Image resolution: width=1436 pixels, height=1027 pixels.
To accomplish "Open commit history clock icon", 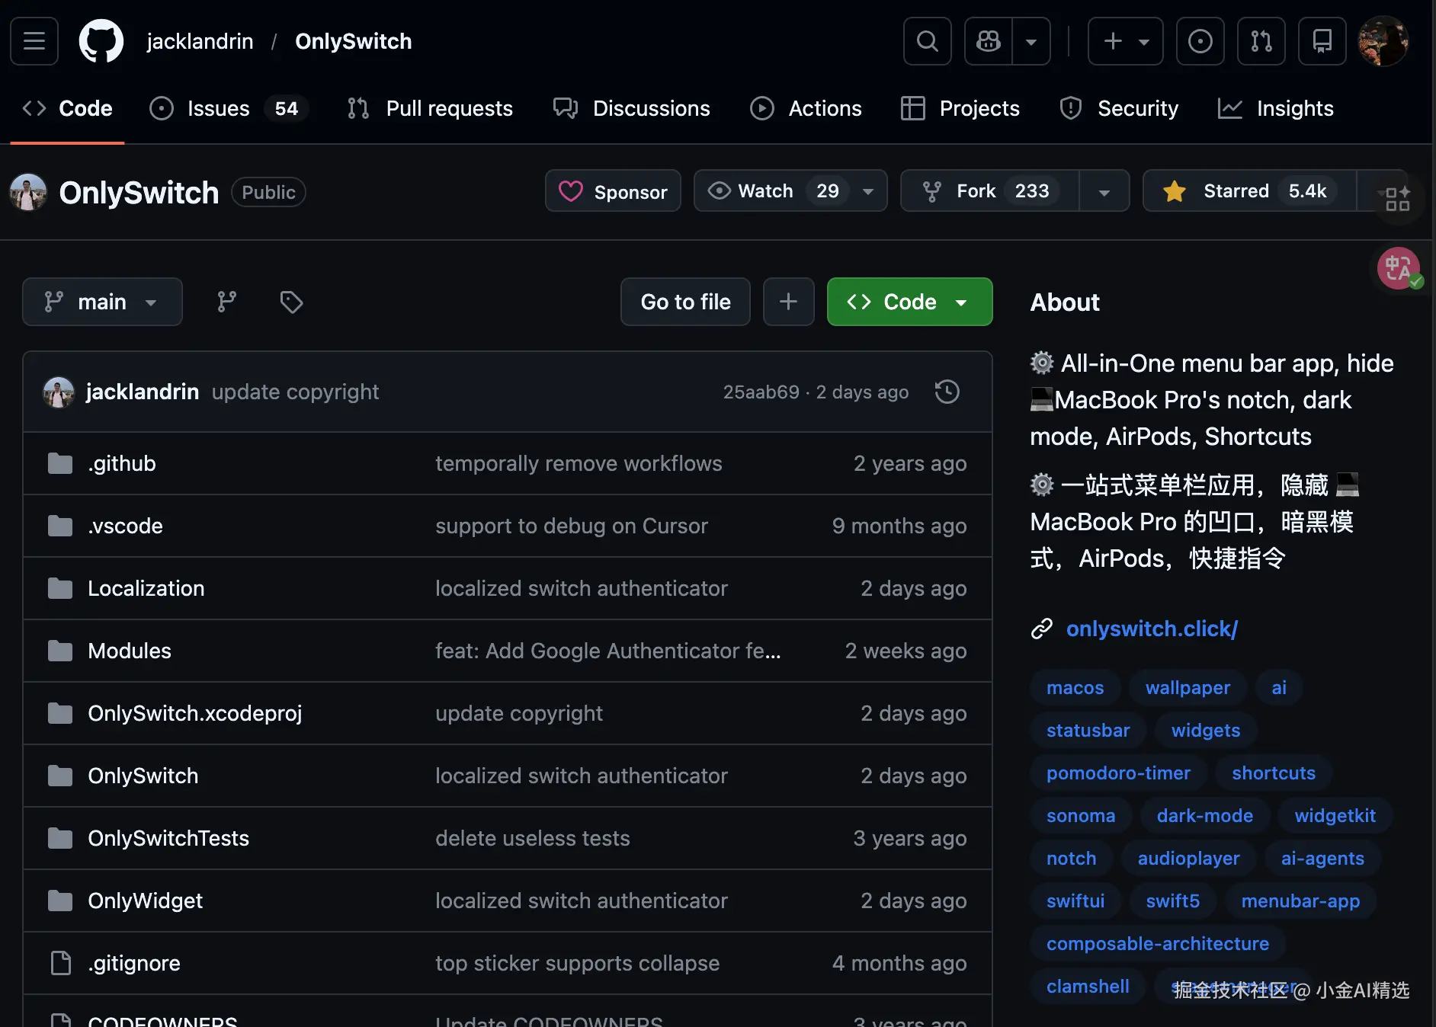I will coord(947,392).
